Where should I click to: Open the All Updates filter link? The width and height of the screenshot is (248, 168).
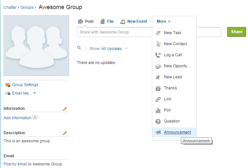(112, 49)
